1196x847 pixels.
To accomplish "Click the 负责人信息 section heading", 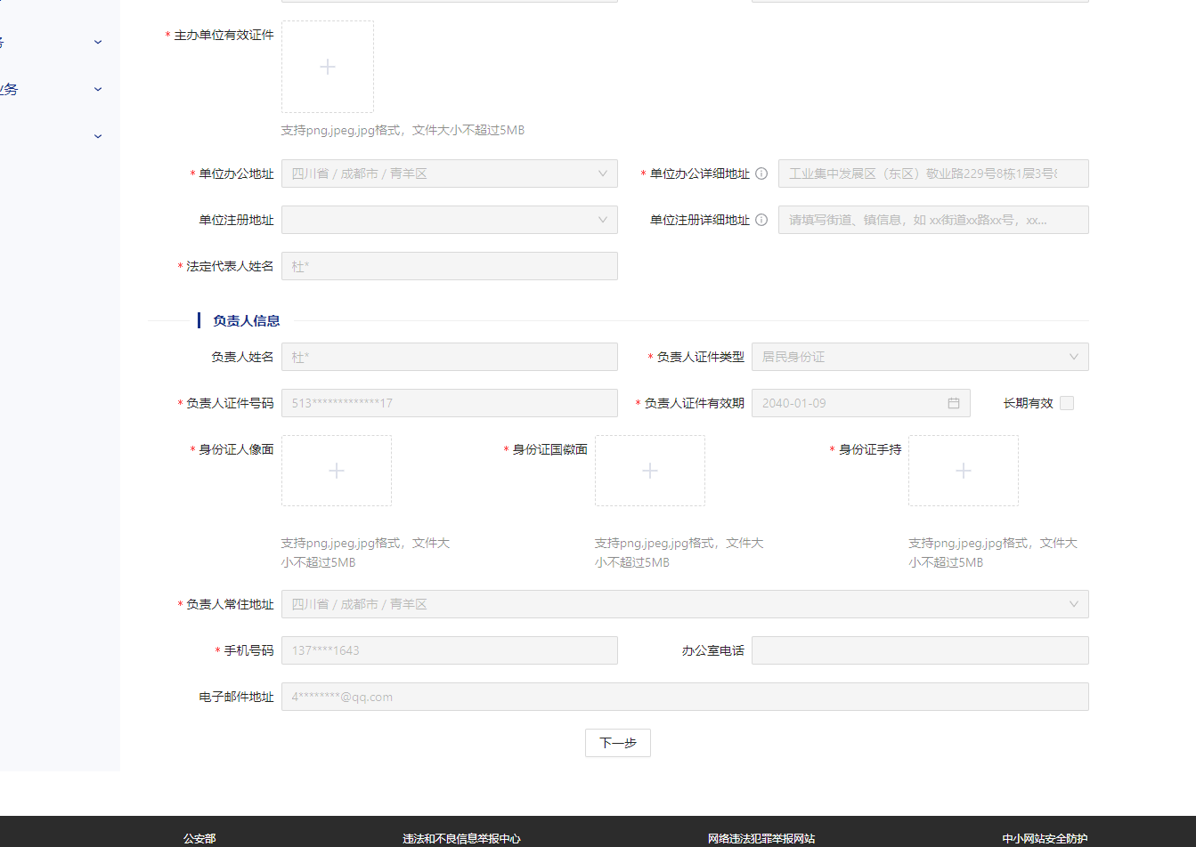I will pos(247,320).
